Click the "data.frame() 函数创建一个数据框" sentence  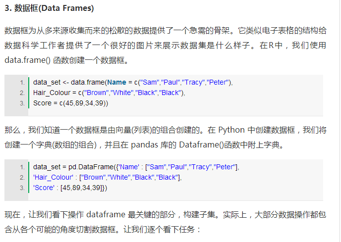66,61
